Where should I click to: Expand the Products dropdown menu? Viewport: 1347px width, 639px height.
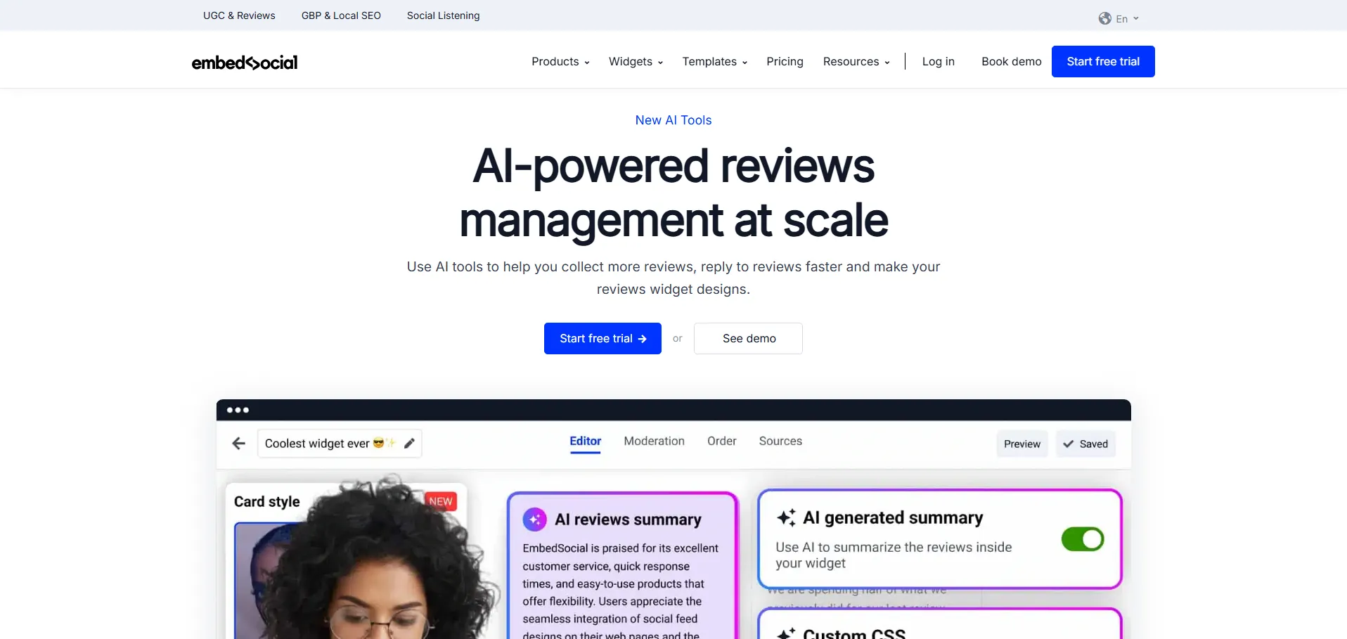click(x=560, y=62)
